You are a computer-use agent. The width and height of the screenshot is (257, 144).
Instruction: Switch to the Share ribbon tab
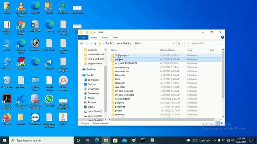[105, 38]
